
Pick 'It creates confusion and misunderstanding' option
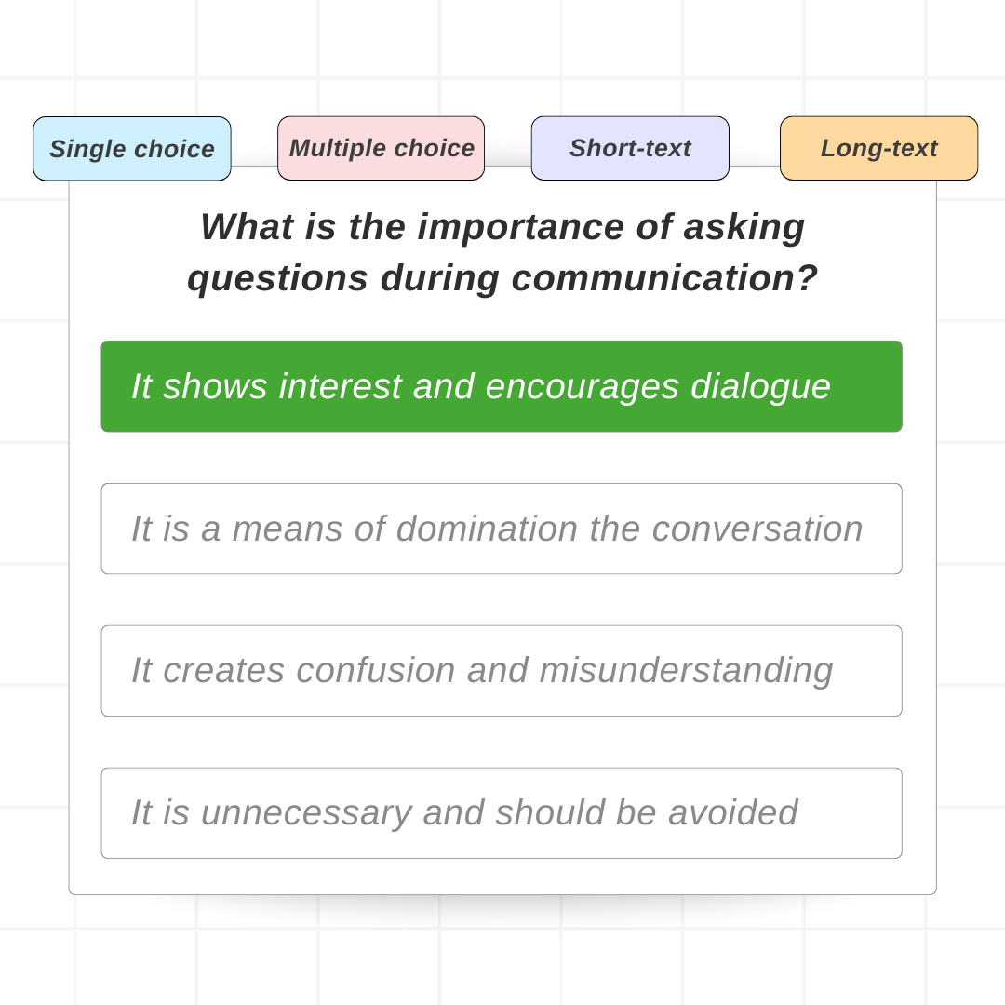pyautogui.click(x=502, y=671)
